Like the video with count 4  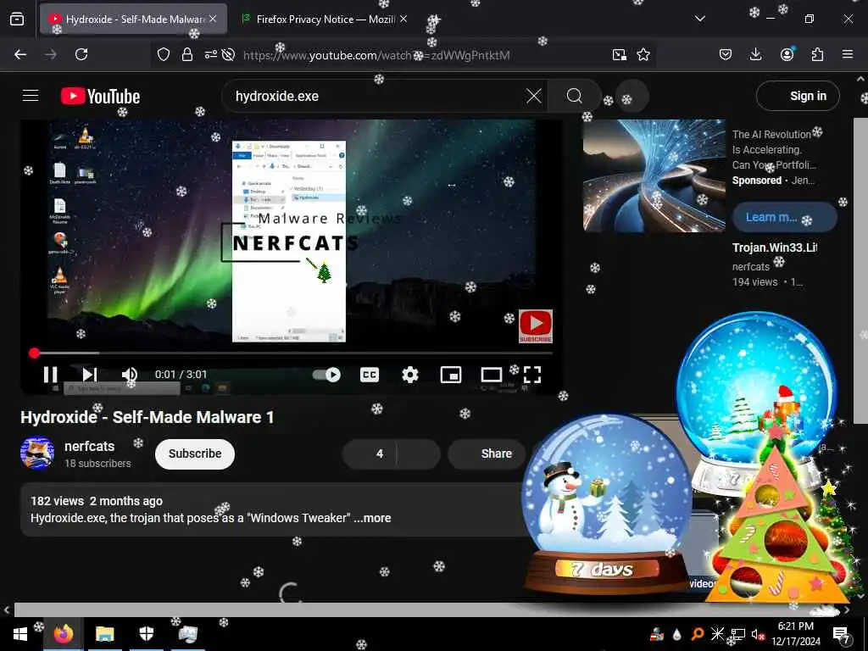tap(370, 454)
